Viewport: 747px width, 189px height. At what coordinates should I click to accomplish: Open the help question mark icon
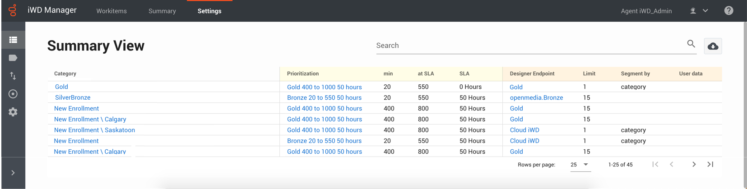pos(728,11)
